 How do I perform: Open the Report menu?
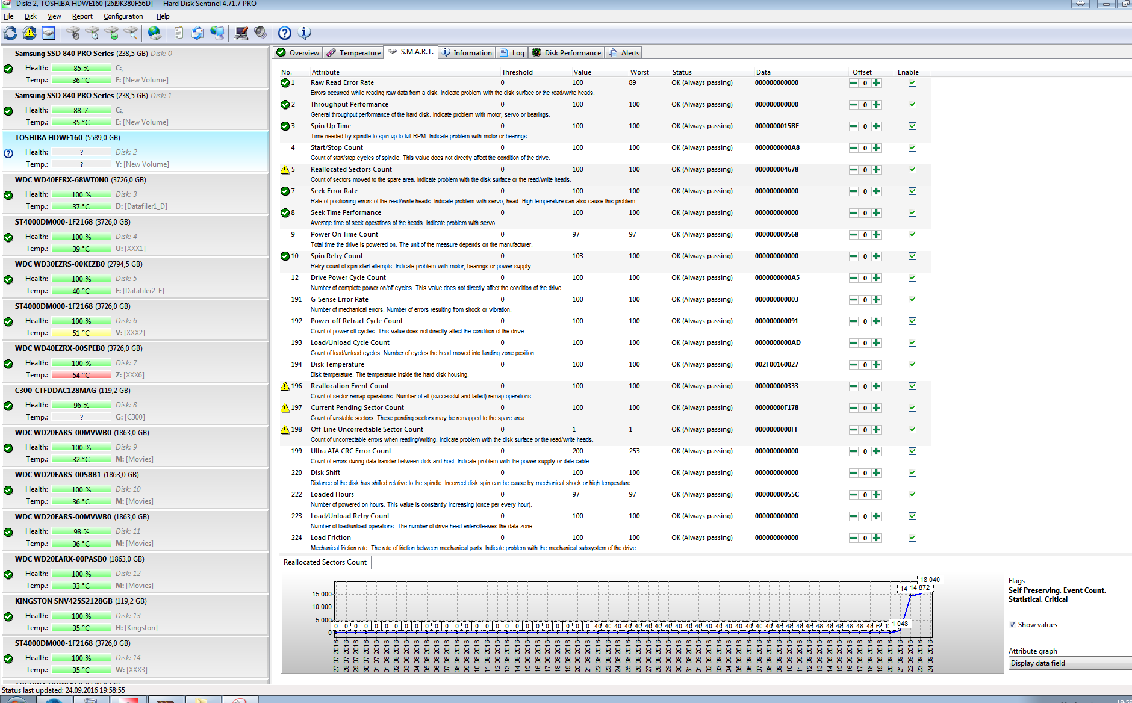[x=82, y=16]
